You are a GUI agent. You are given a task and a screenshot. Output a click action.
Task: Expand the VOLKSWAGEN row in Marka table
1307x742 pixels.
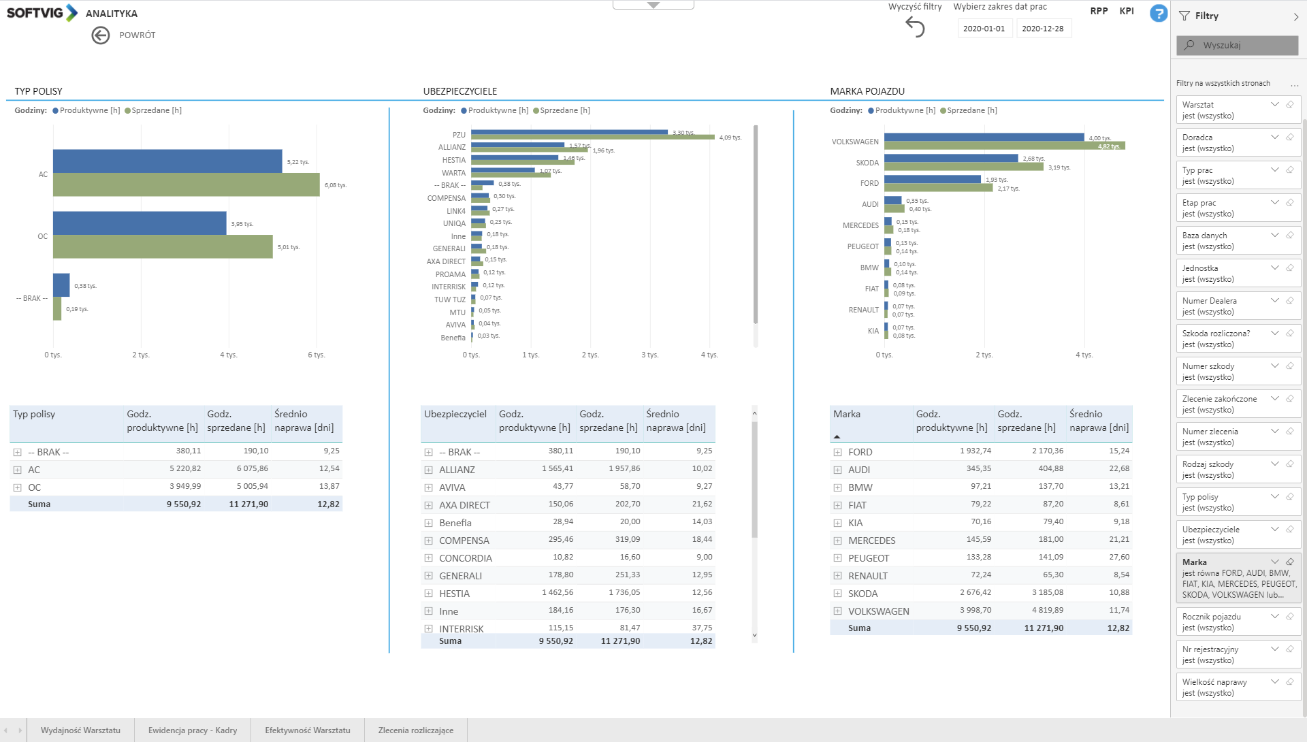coord(837,611)
